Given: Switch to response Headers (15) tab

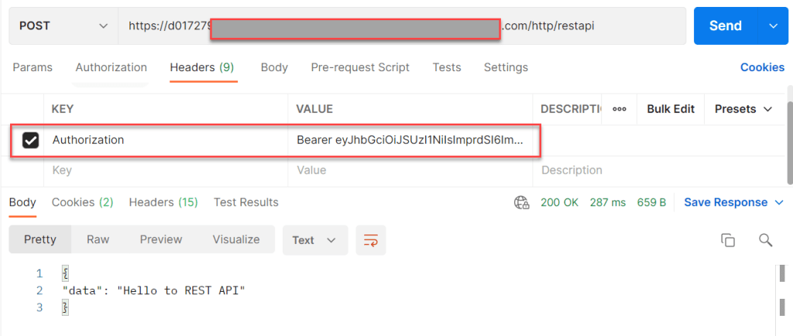Looking at the screenshot, I should point(163,203).
